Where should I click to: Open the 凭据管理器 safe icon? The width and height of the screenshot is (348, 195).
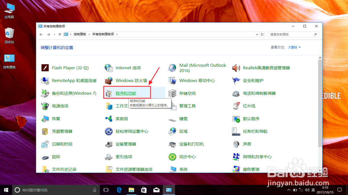point(45,132)
